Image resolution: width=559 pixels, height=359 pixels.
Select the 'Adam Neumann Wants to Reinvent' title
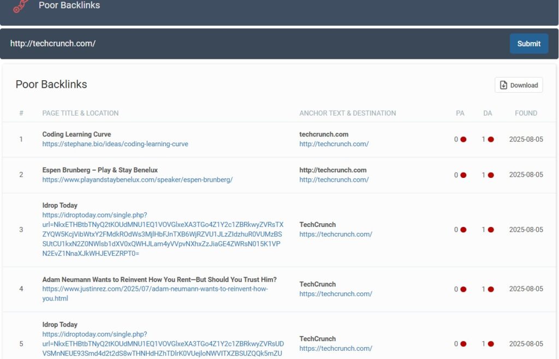(x=159, y=279)
